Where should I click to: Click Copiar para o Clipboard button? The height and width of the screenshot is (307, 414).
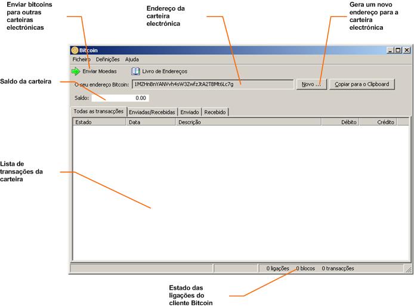tap(362, 84)
